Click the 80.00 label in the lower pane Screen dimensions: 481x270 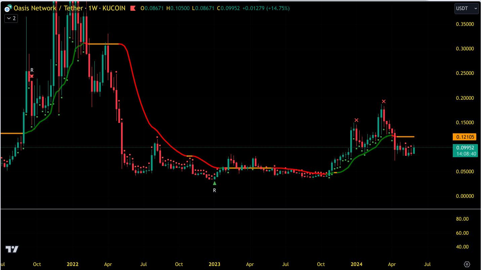462,219
